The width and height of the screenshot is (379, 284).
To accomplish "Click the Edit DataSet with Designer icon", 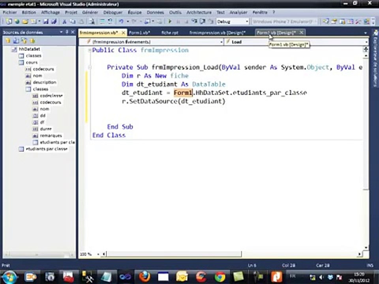I will 16,41.
